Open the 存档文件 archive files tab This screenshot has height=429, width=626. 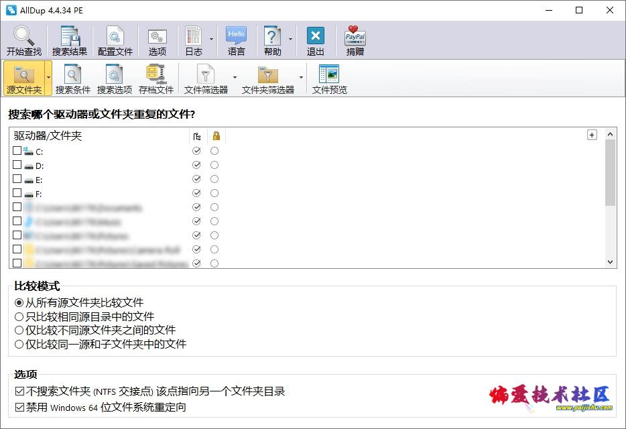[156, 79]
